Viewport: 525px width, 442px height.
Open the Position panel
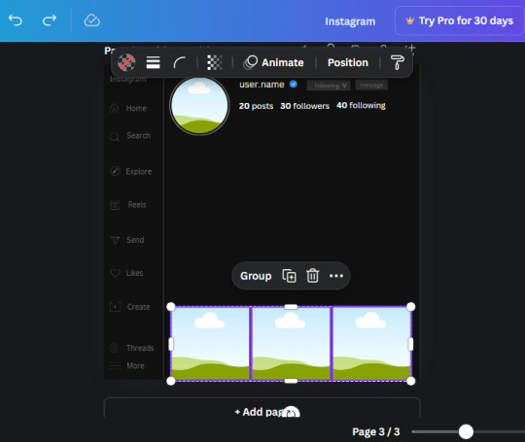(348, 62)
